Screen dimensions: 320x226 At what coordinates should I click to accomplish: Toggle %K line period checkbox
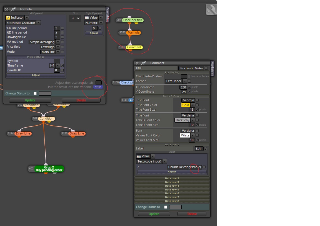(62, 28)
